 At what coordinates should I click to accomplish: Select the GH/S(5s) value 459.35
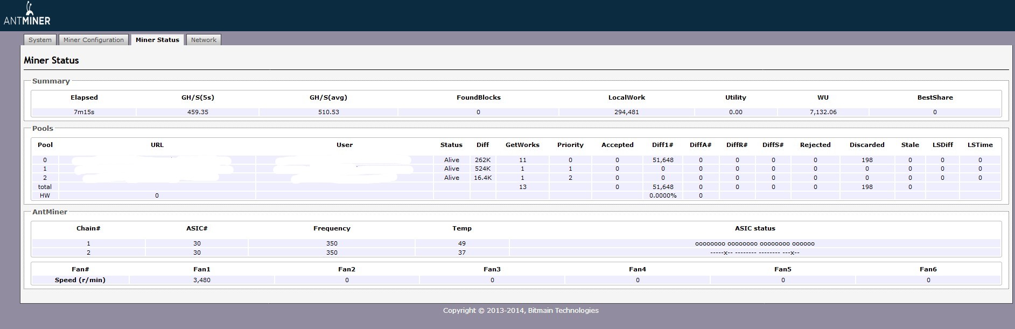click(198, 112)
